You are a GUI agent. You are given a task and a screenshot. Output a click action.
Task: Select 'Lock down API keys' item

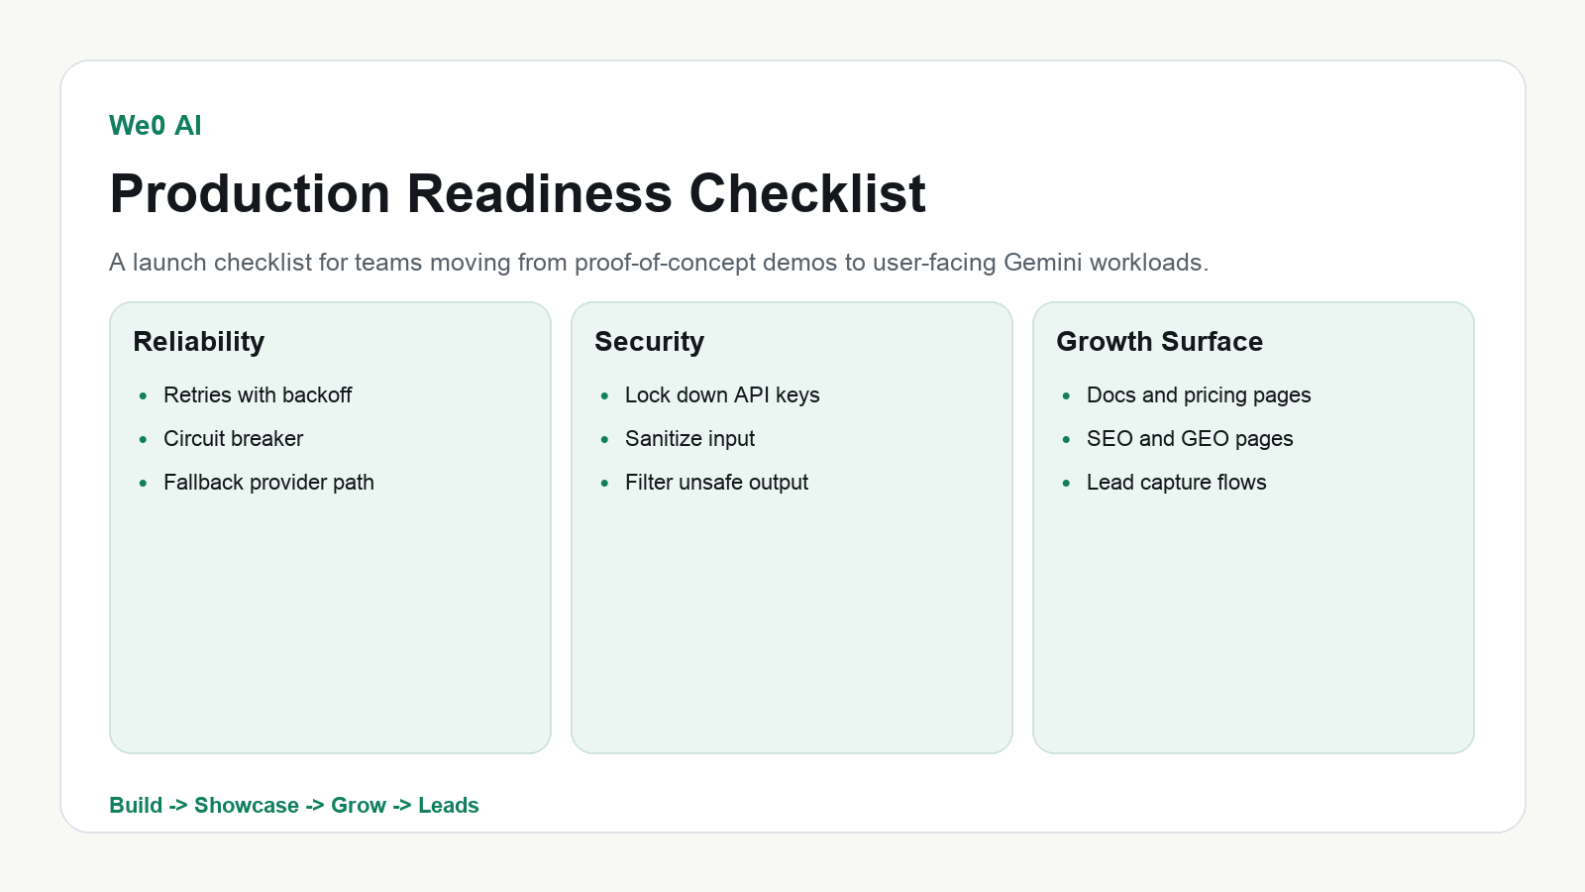[722, 395]
